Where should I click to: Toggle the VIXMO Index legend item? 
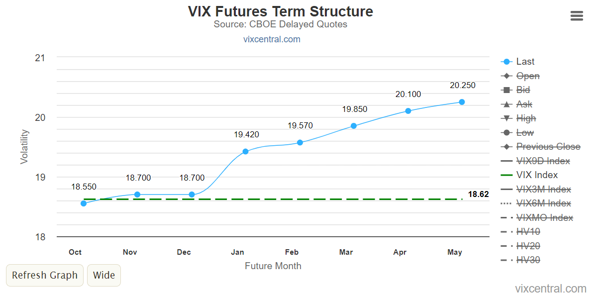pos(544,218)
